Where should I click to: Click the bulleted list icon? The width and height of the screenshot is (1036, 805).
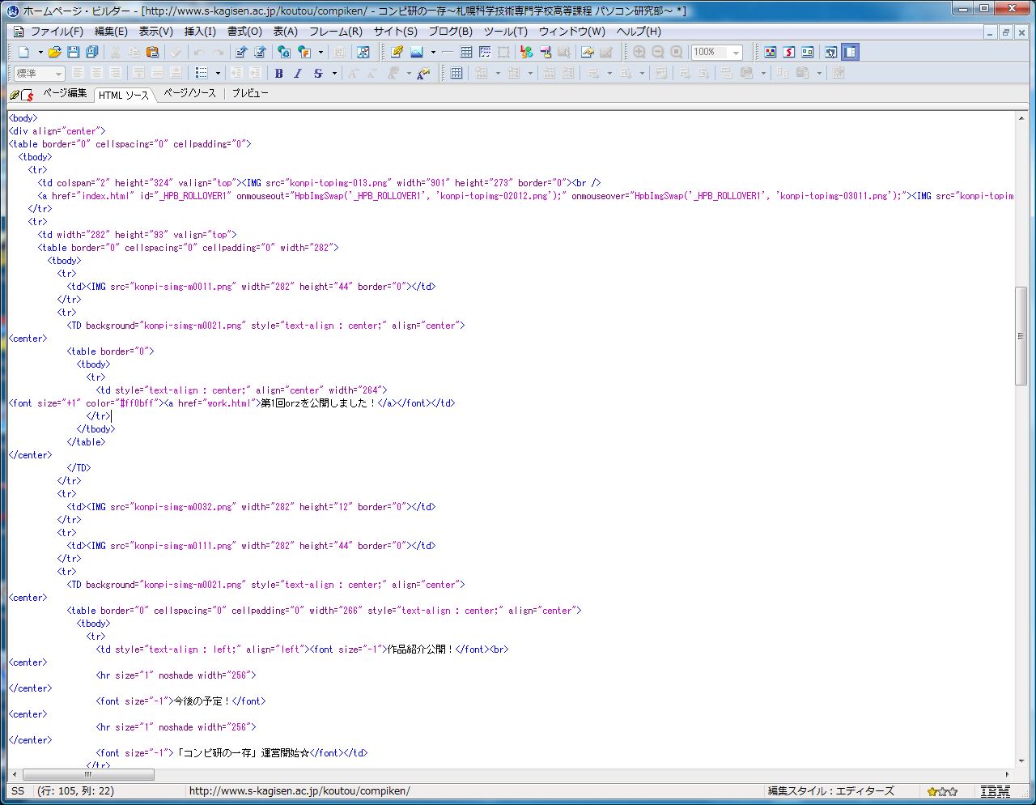point(202,73)
